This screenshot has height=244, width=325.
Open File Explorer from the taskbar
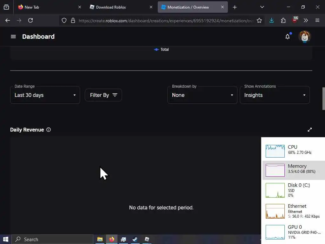tap(100, 239)
